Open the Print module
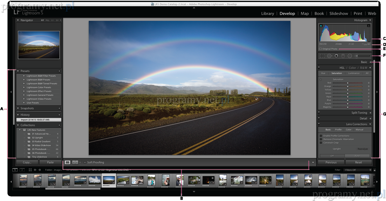The height and width of the screenshot is (201, 386). pyautogui.click(x=358, y=13)
